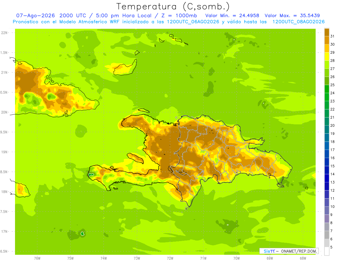340x262 pixels.
Task: Click the "68W" longitude label
Action: tap(303, 258)
